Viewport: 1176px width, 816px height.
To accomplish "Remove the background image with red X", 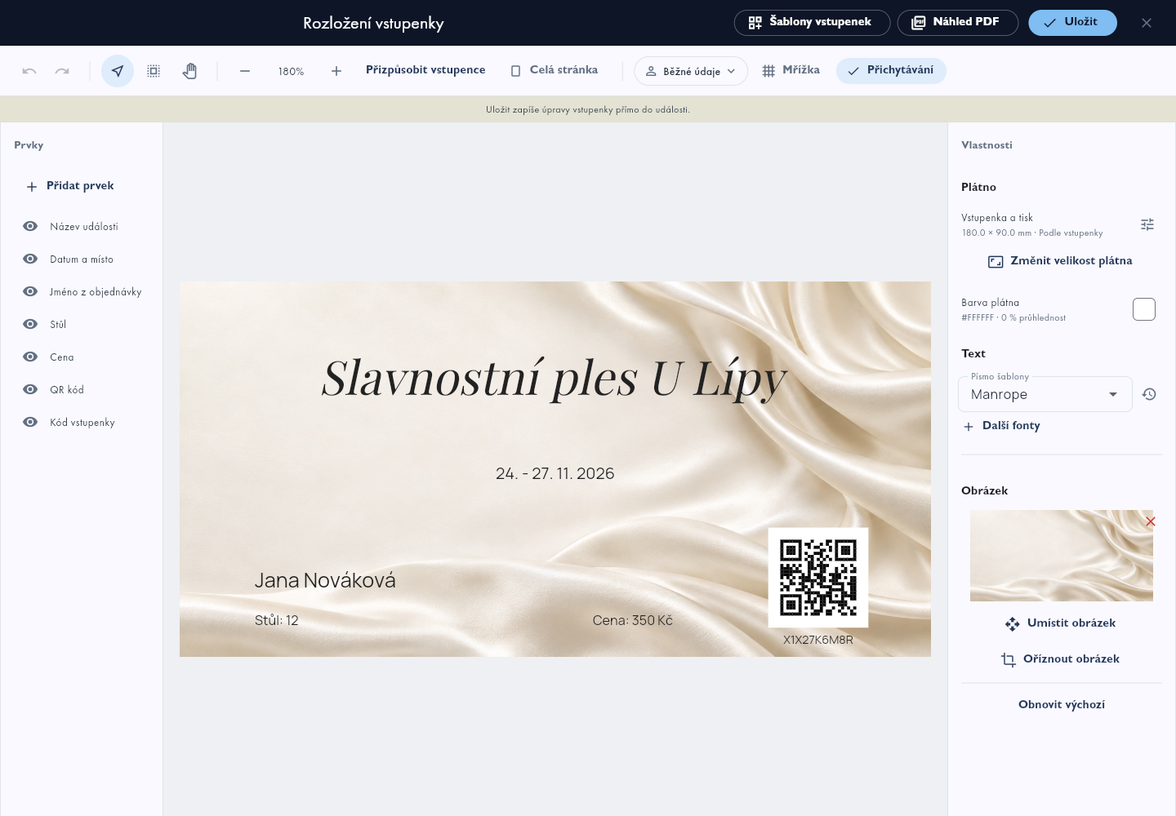I will pyautogui.click(x=1150, y=521).
